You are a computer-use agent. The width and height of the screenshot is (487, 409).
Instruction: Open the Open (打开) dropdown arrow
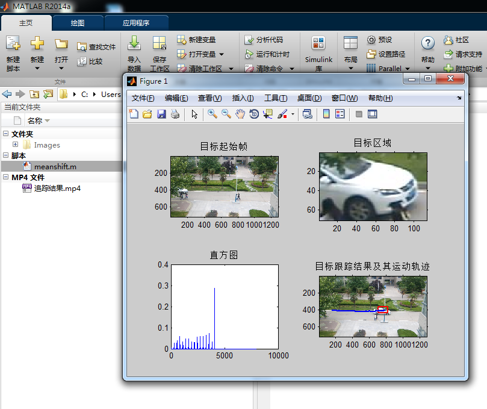pos(61,68)
